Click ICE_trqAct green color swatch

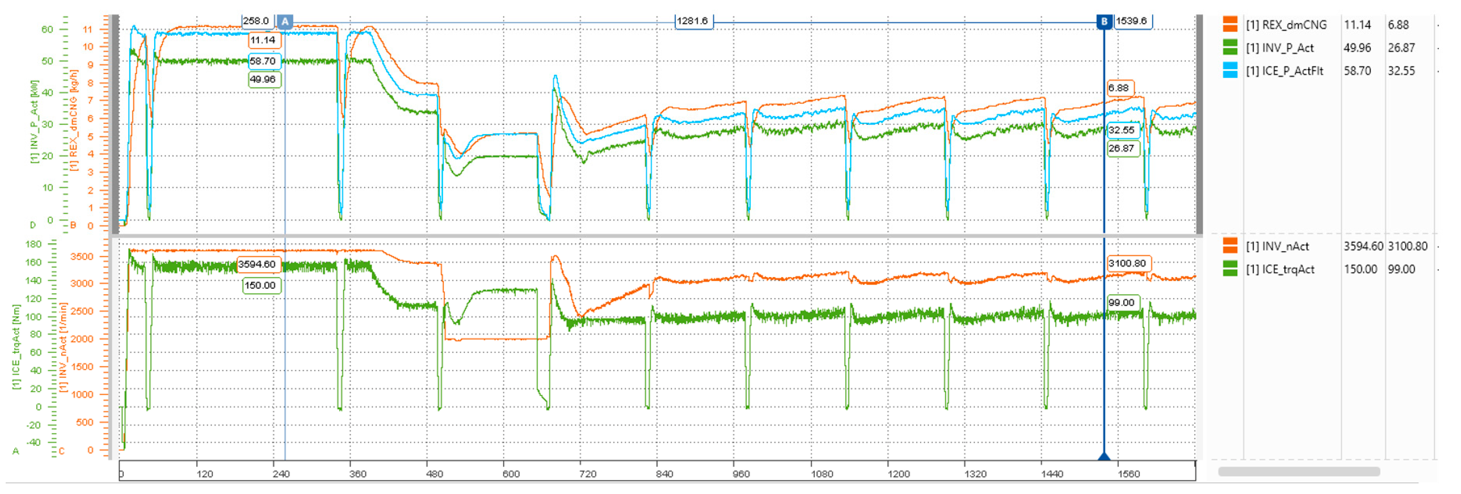pos(1230,269)
